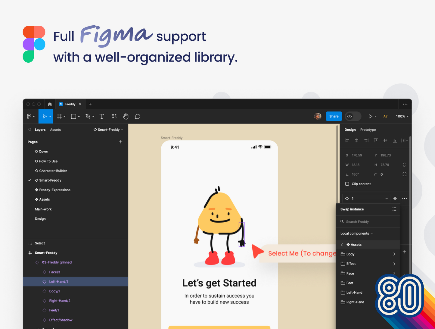The height and width of the screenshot is (329, 435).
Task: Click align horizontal centers icon
Action: (x=356, y=140)
